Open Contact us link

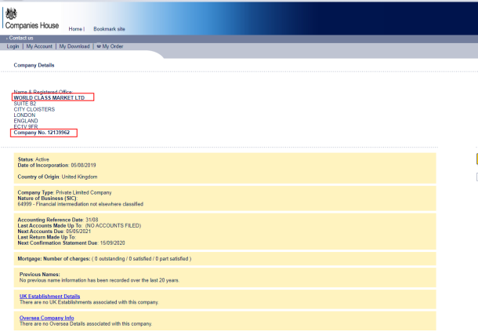point(21,38)
